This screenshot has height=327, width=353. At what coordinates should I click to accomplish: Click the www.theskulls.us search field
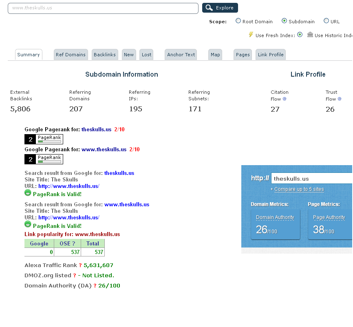point(103,8)
